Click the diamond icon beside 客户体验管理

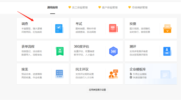[x=99, y=7]
